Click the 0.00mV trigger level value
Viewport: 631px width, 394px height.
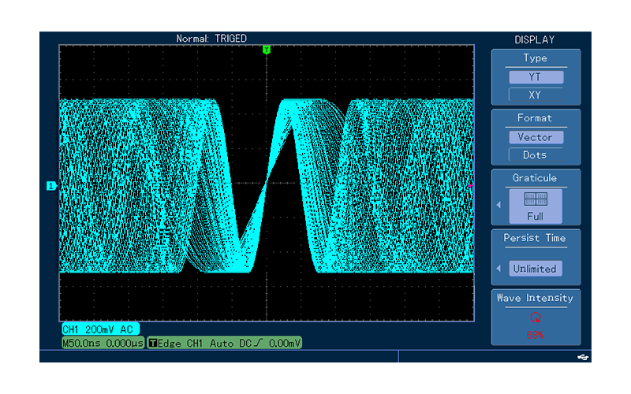285,343
